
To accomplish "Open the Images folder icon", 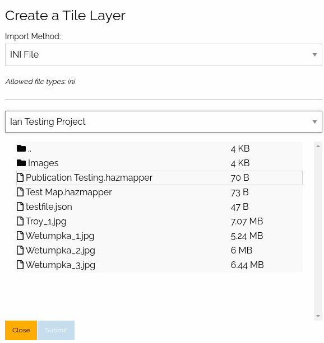I will 21,163.
